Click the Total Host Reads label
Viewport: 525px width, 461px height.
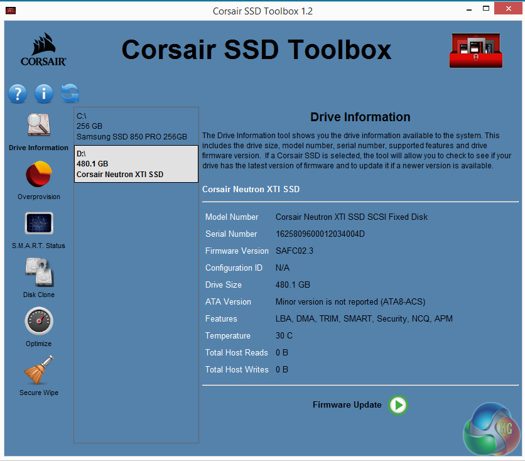(236, 352)
